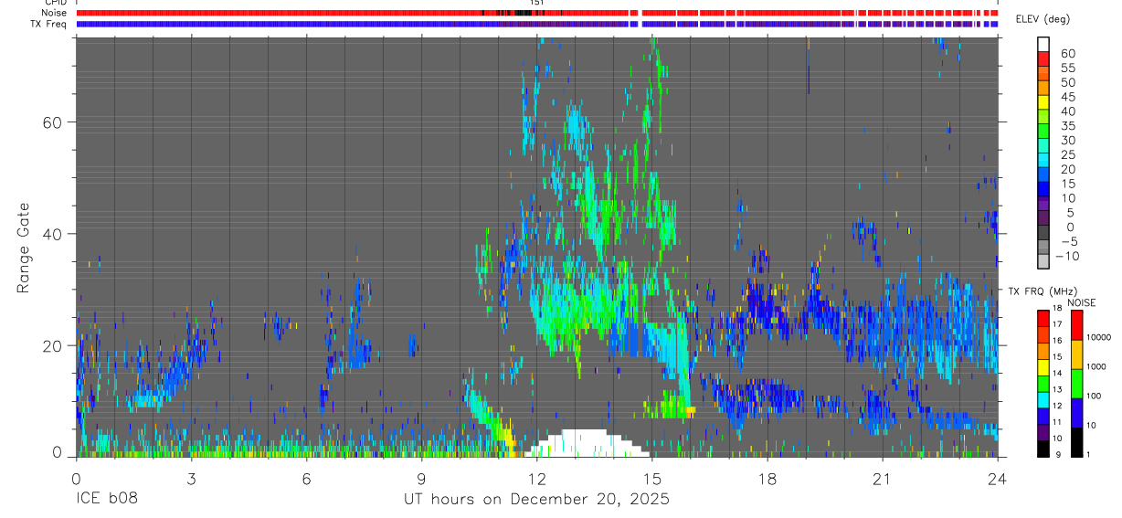Click the white top segment of ELEV color bar

coord(1043,44)
